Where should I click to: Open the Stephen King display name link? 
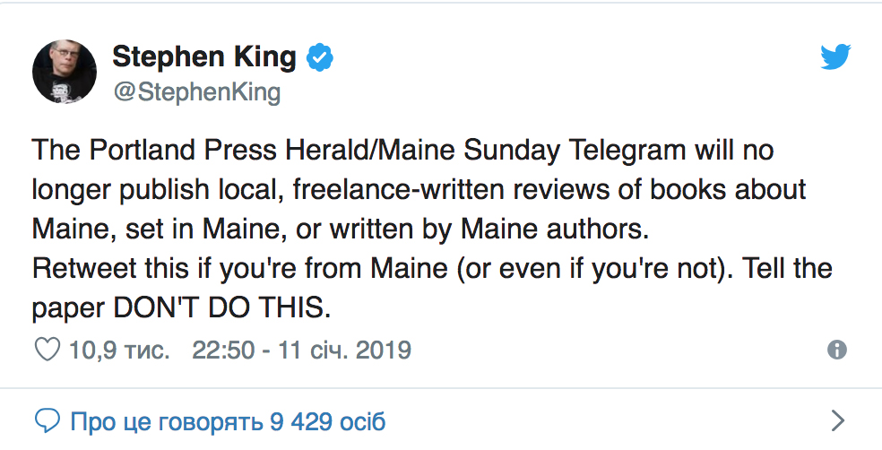coord(204,56)
